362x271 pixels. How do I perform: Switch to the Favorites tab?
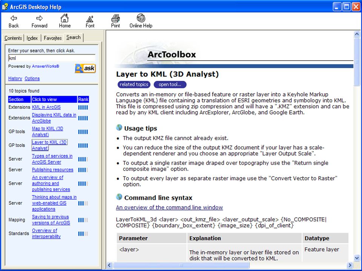pyautogui.click(x=53, y=38)
